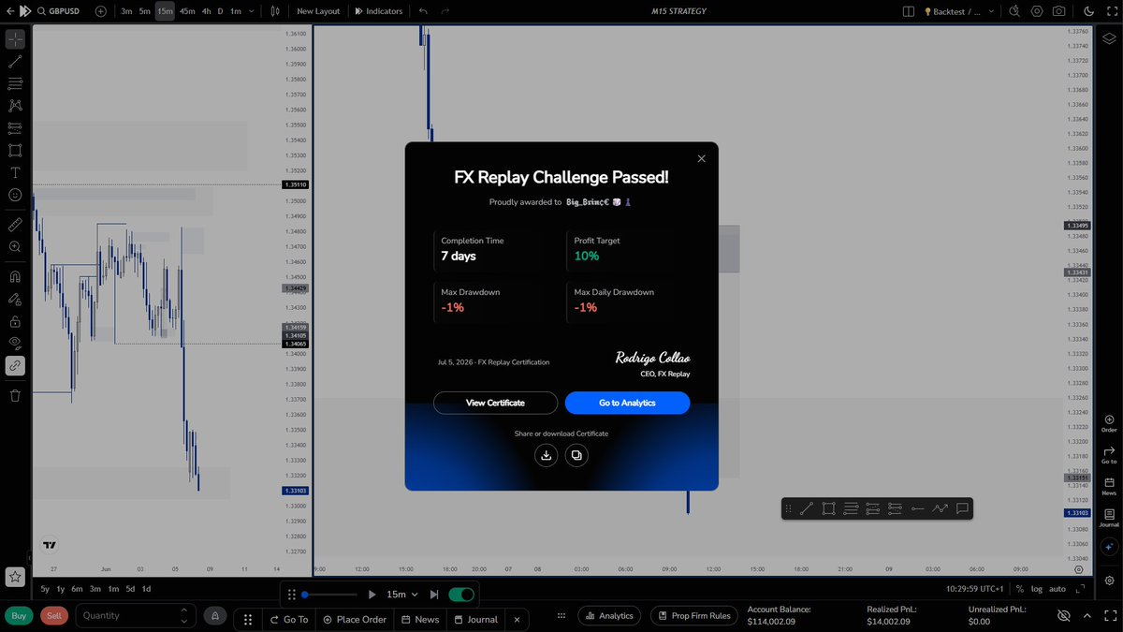Click the Buy button
The height and width of the screenshot is (632, 1123).
point(19,615)
